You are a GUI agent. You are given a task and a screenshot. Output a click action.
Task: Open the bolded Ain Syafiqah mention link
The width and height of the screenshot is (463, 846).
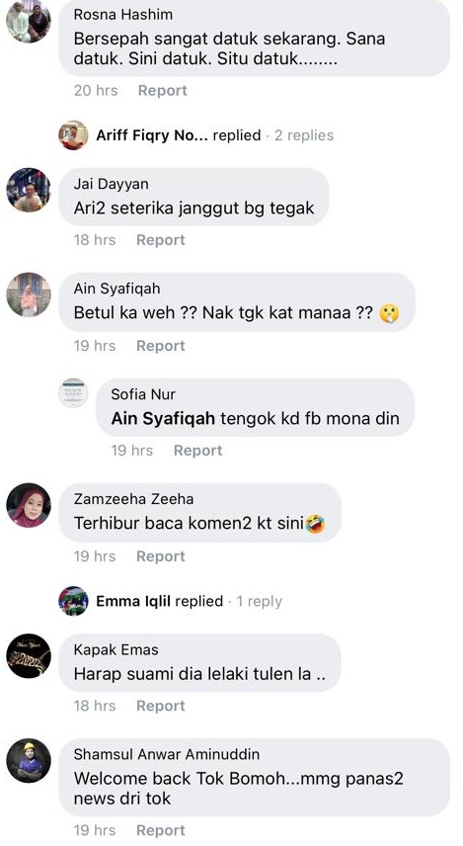(x=163, y=419)
